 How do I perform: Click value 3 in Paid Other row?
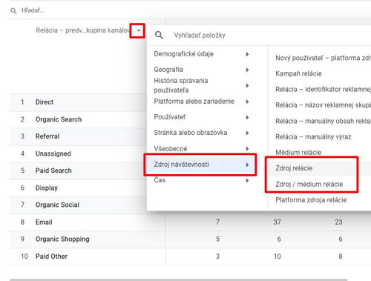(x=217, y=257)
